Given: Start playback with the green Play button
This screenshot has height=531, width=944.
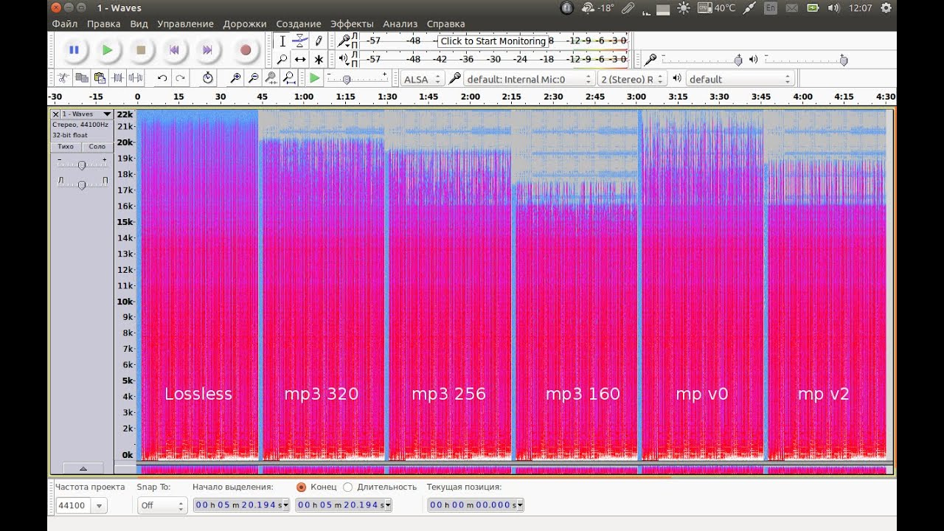Looking at the screenshot, I should pos(108,50).
